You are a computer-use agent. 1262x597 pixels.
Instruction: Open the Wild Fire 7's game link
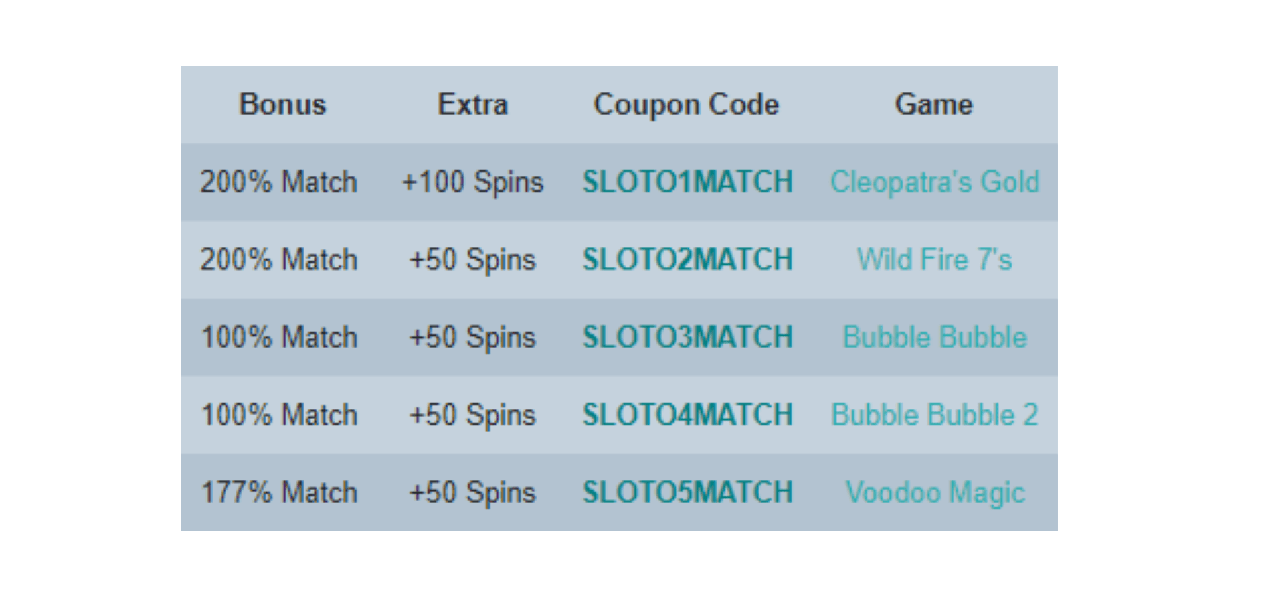935,259
